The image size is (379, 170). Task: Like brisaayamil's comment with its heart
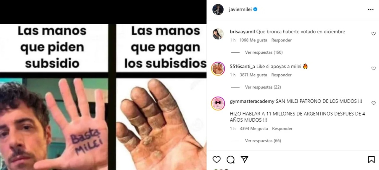coord(373,34)
